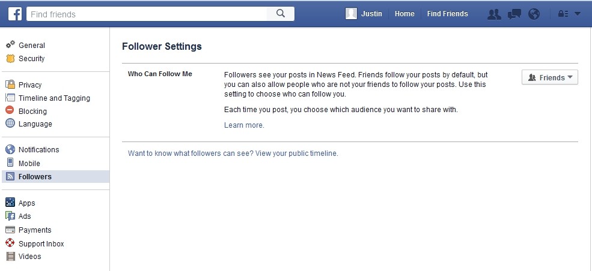Click in the Find friends search field

click(x=147, y=14)
